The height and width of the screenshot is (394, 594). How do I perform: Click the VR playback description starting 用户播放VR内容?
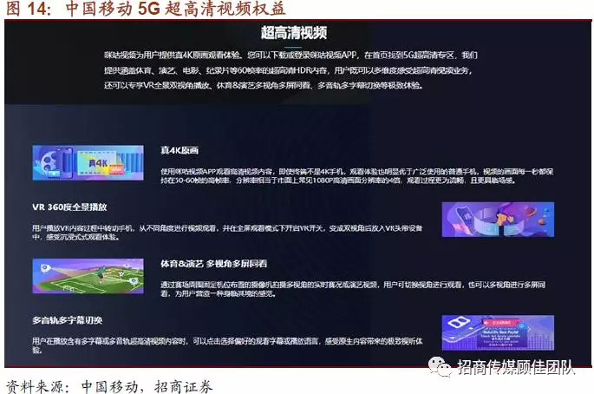(227, 233)
